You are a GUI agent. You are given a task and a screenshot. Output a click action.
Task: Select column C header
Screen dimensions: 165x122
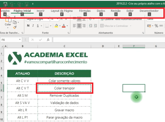pyautogui.click(x=64, y=46)
